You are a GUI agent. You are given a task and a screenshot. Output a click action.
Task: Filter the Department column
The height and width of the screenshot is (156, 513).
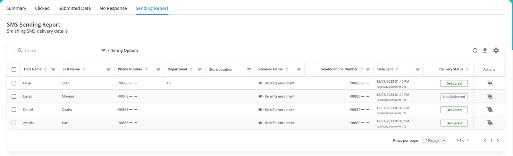point(200,69)
